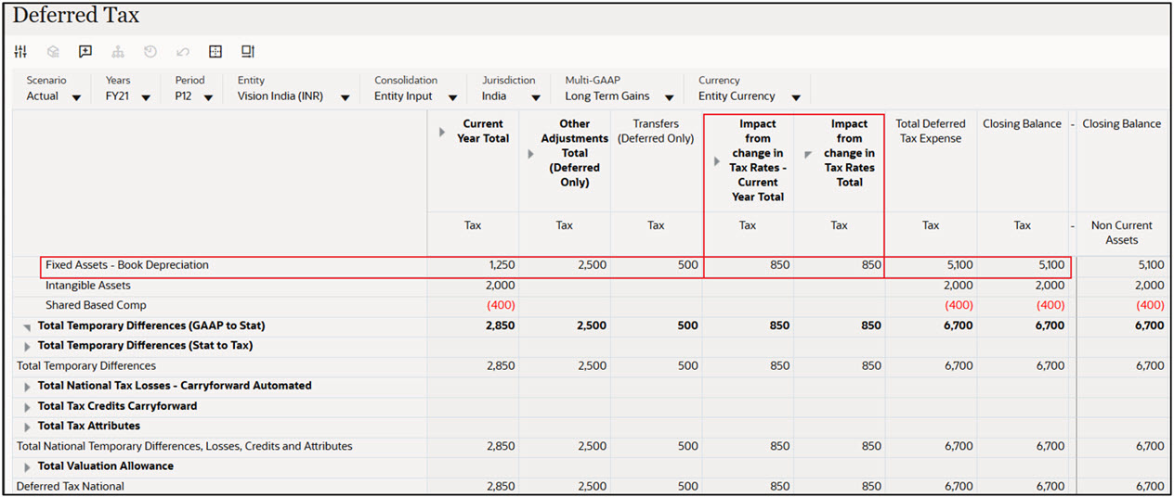This screenshot has height=497, width=1174.
Task: Click the adjust rows and columns icon
Action: pos(248,52)
